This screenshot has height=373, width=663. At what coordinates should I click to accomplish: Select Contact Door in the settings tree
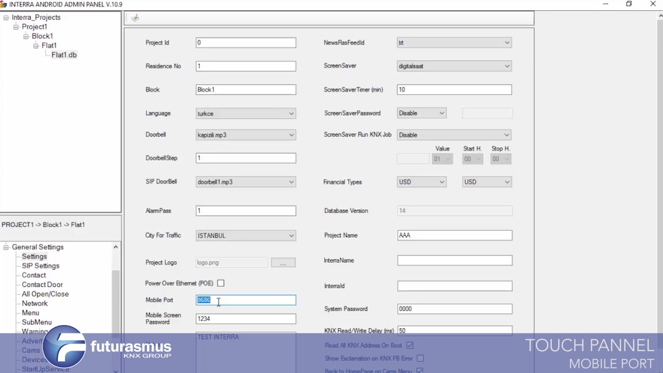coord(42,285)
